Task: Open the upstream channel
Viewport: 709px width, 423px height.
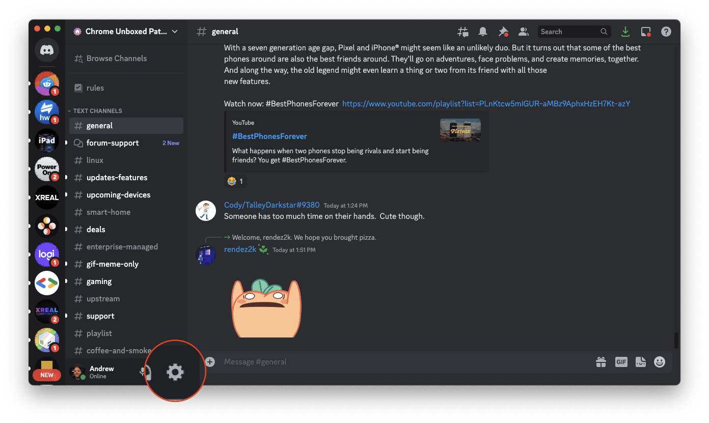Action: click(126, 299)
